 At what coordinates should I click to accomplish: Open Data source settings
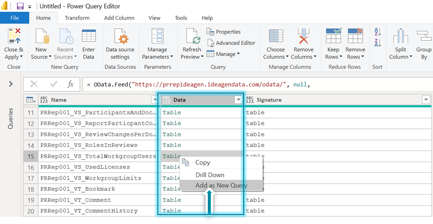120,36
